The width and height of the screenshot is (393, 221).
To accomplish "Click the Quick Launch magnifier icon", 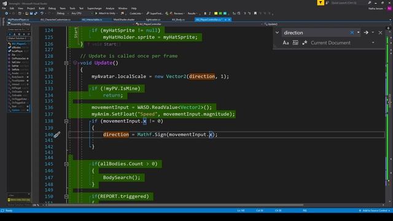I will click(x=370, y=2).
